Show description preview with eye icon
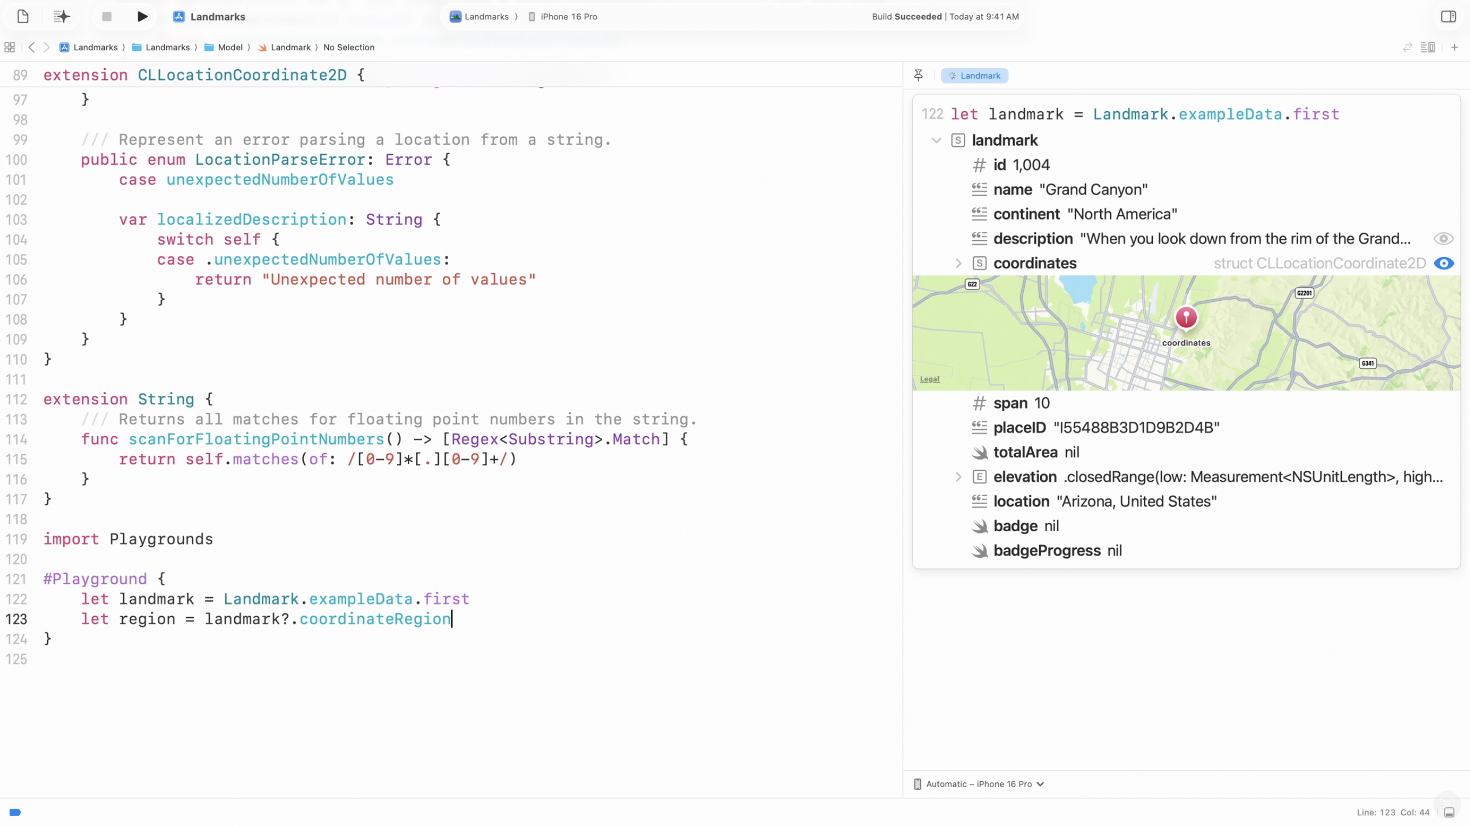Viewport: 1470px width, 826px height. click(x=1443, y=239)
